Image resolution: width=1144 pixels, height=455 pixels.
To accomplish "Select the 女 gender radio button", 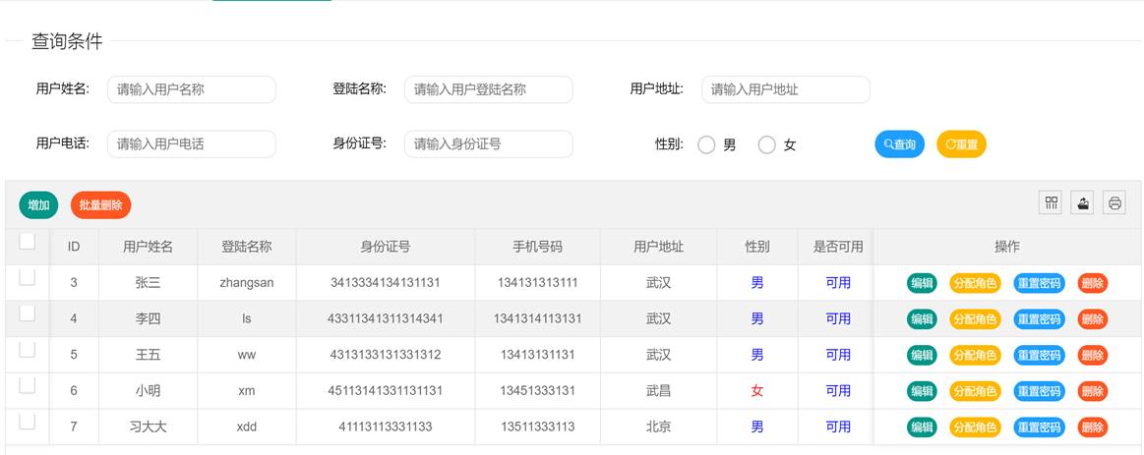I will [767, 145].
